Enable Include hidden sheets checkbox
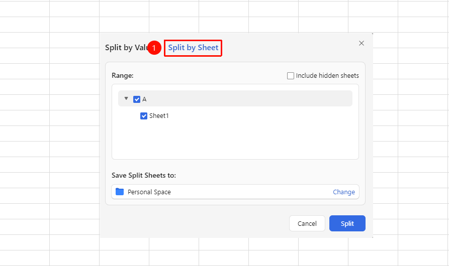 tap(290, 76)
